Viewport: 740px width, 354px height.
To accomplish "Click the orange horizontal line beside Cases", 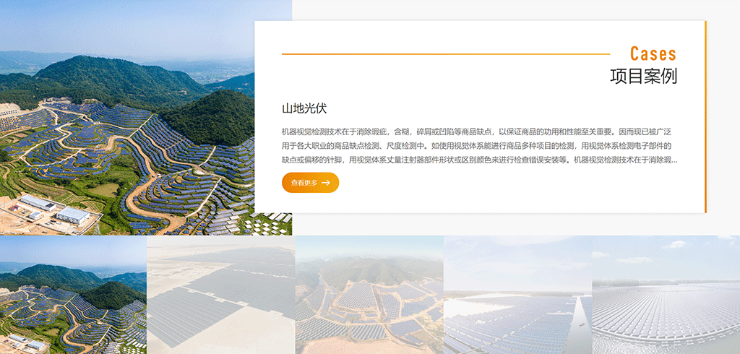I will [445, 54].
